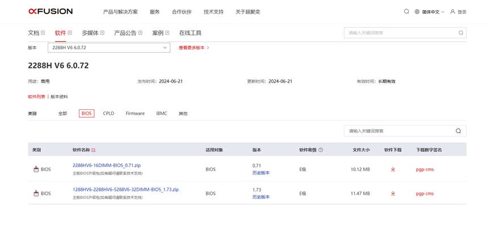
Task: Open 合作伙伴 menu
Action: click(182, 12)
